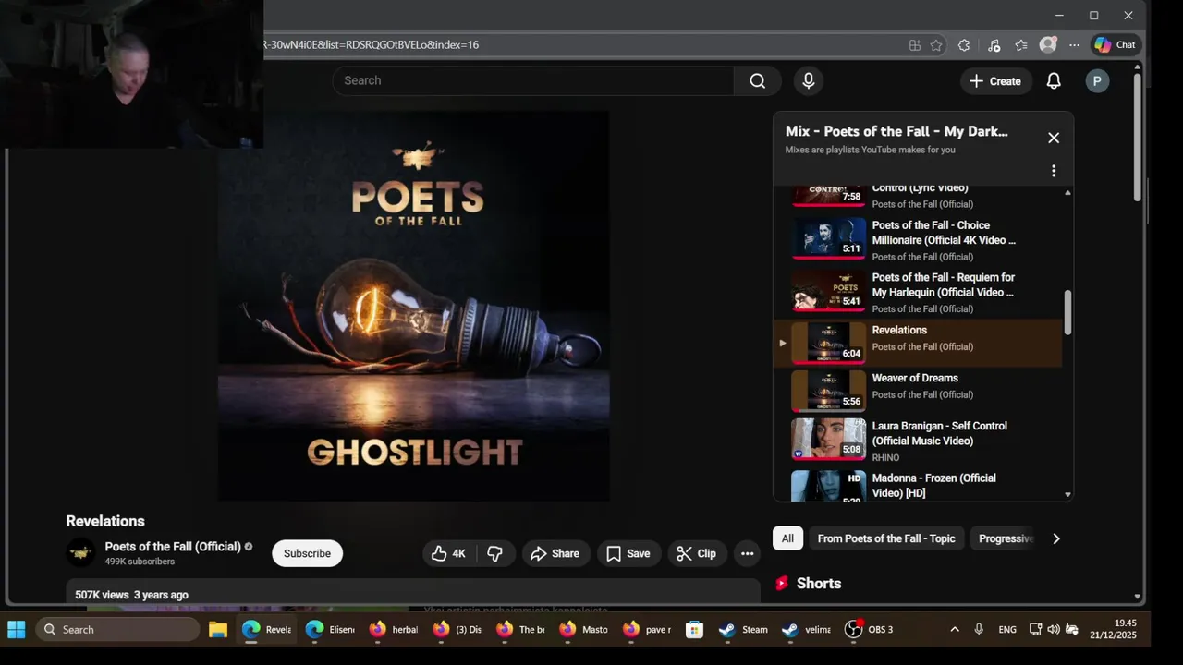The image size is (1183, 665).
Task: Filter by From Poets of the Fall - Topic
Action: (886, 538)
